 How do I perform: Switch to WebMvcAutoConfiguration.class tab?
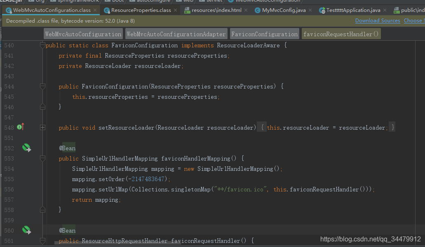52,10
